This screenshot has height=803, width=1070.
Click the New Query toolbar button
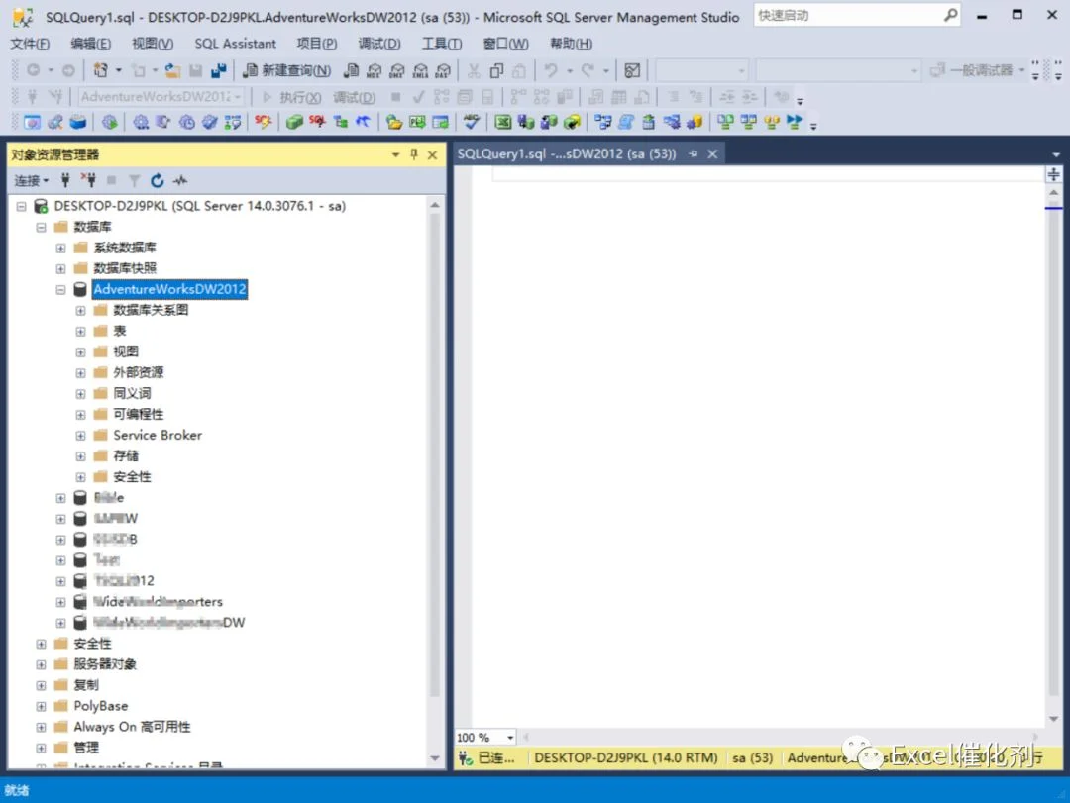[286, 70]
